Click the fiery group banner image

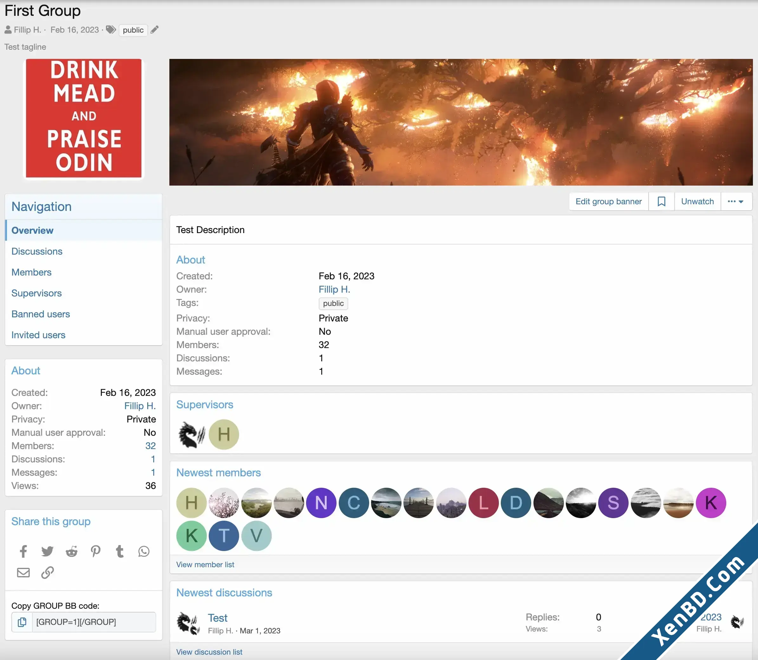pos(461,122)
